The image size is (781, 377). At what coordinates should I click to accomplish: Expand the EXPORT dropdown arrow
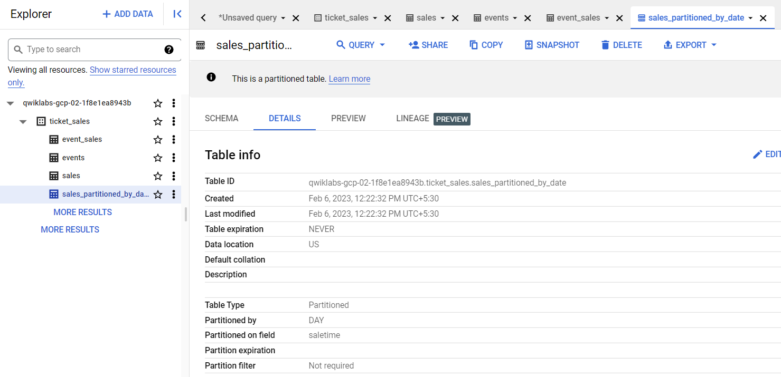(x=714, y=45)
